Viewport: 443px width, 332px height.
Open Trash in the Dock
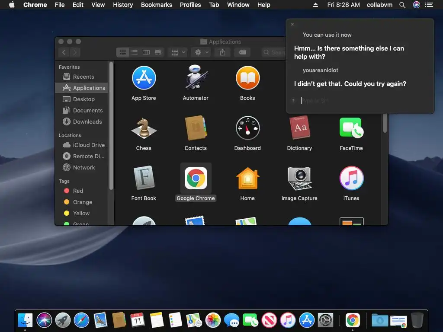[x=417, y=320]
